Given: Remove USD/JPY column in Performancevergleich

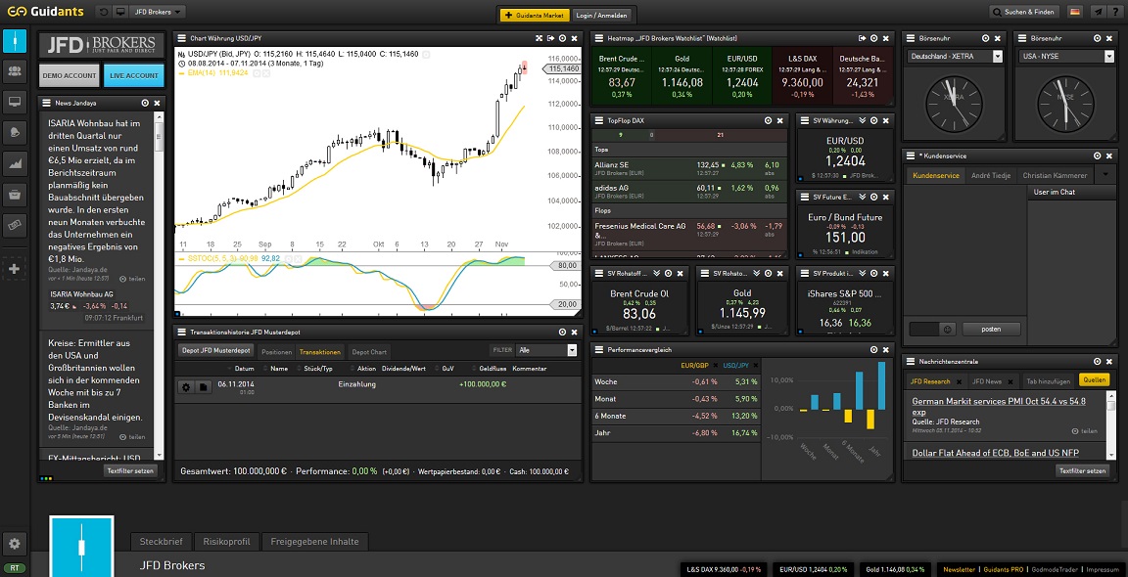Looking at the screenshot, I should click(757, 366).
